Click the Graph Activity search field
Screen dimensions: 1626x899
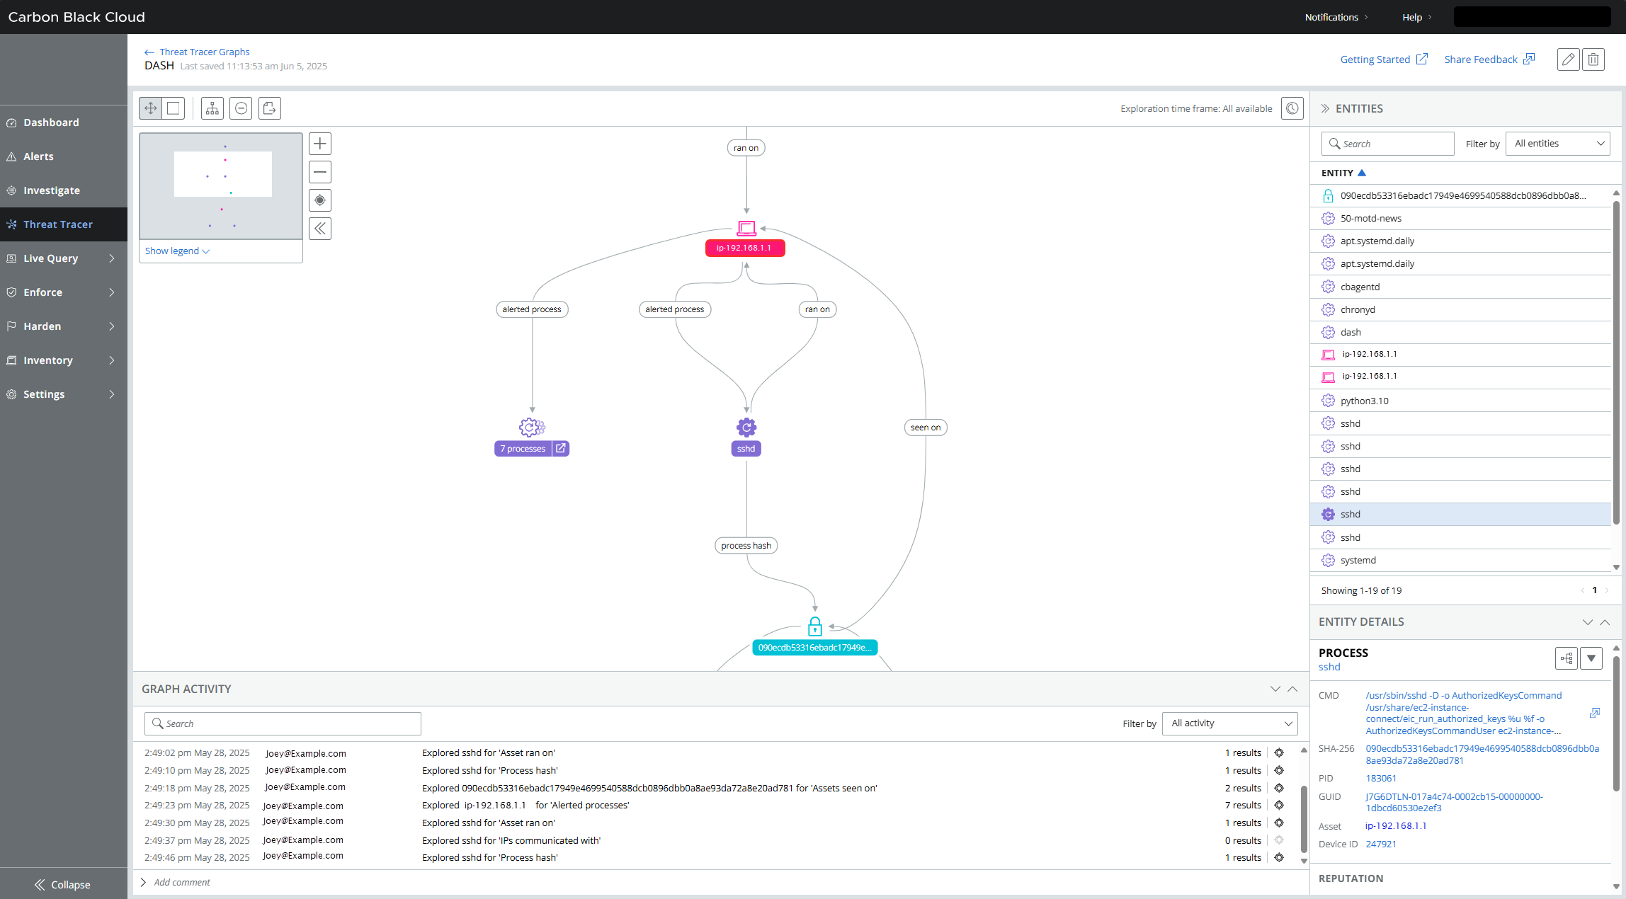283,723
